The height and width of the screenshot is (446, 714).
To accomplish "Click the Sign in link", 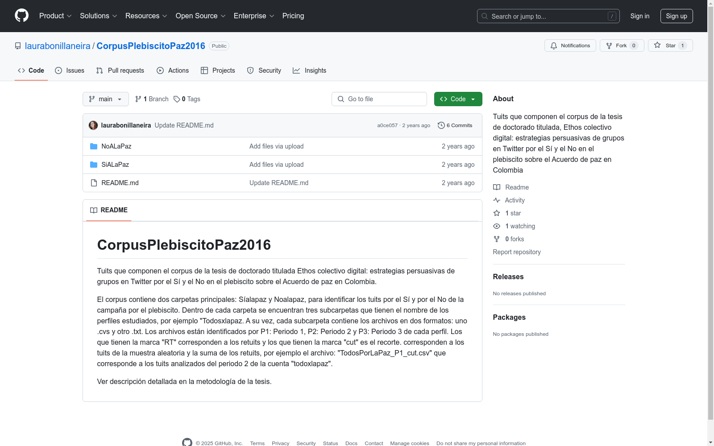I will 640,16.
